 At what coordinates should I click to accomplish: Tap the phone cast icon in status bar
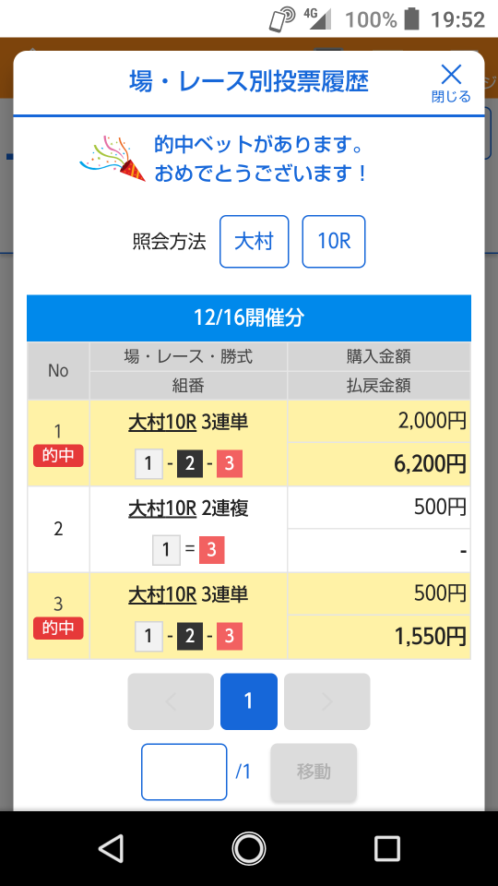[x=282, y=19]
